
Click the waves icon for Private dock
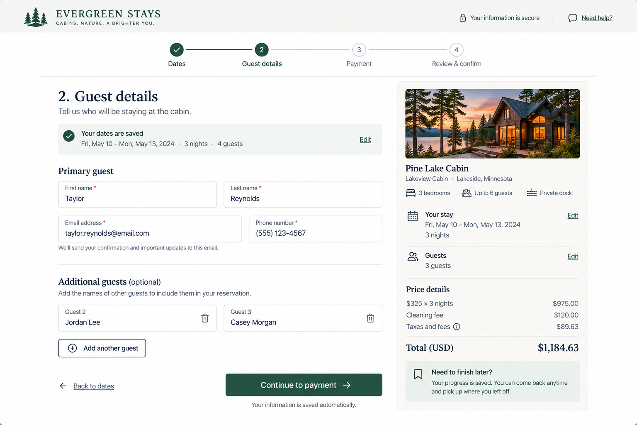532,193
